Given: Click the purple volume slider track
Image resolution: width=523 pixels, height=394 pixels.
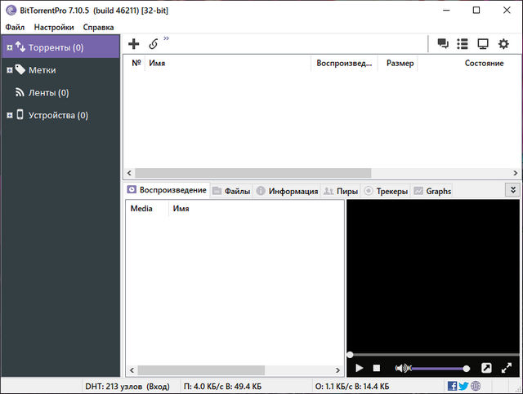Looking at the screenshot, I should (437, 369).
